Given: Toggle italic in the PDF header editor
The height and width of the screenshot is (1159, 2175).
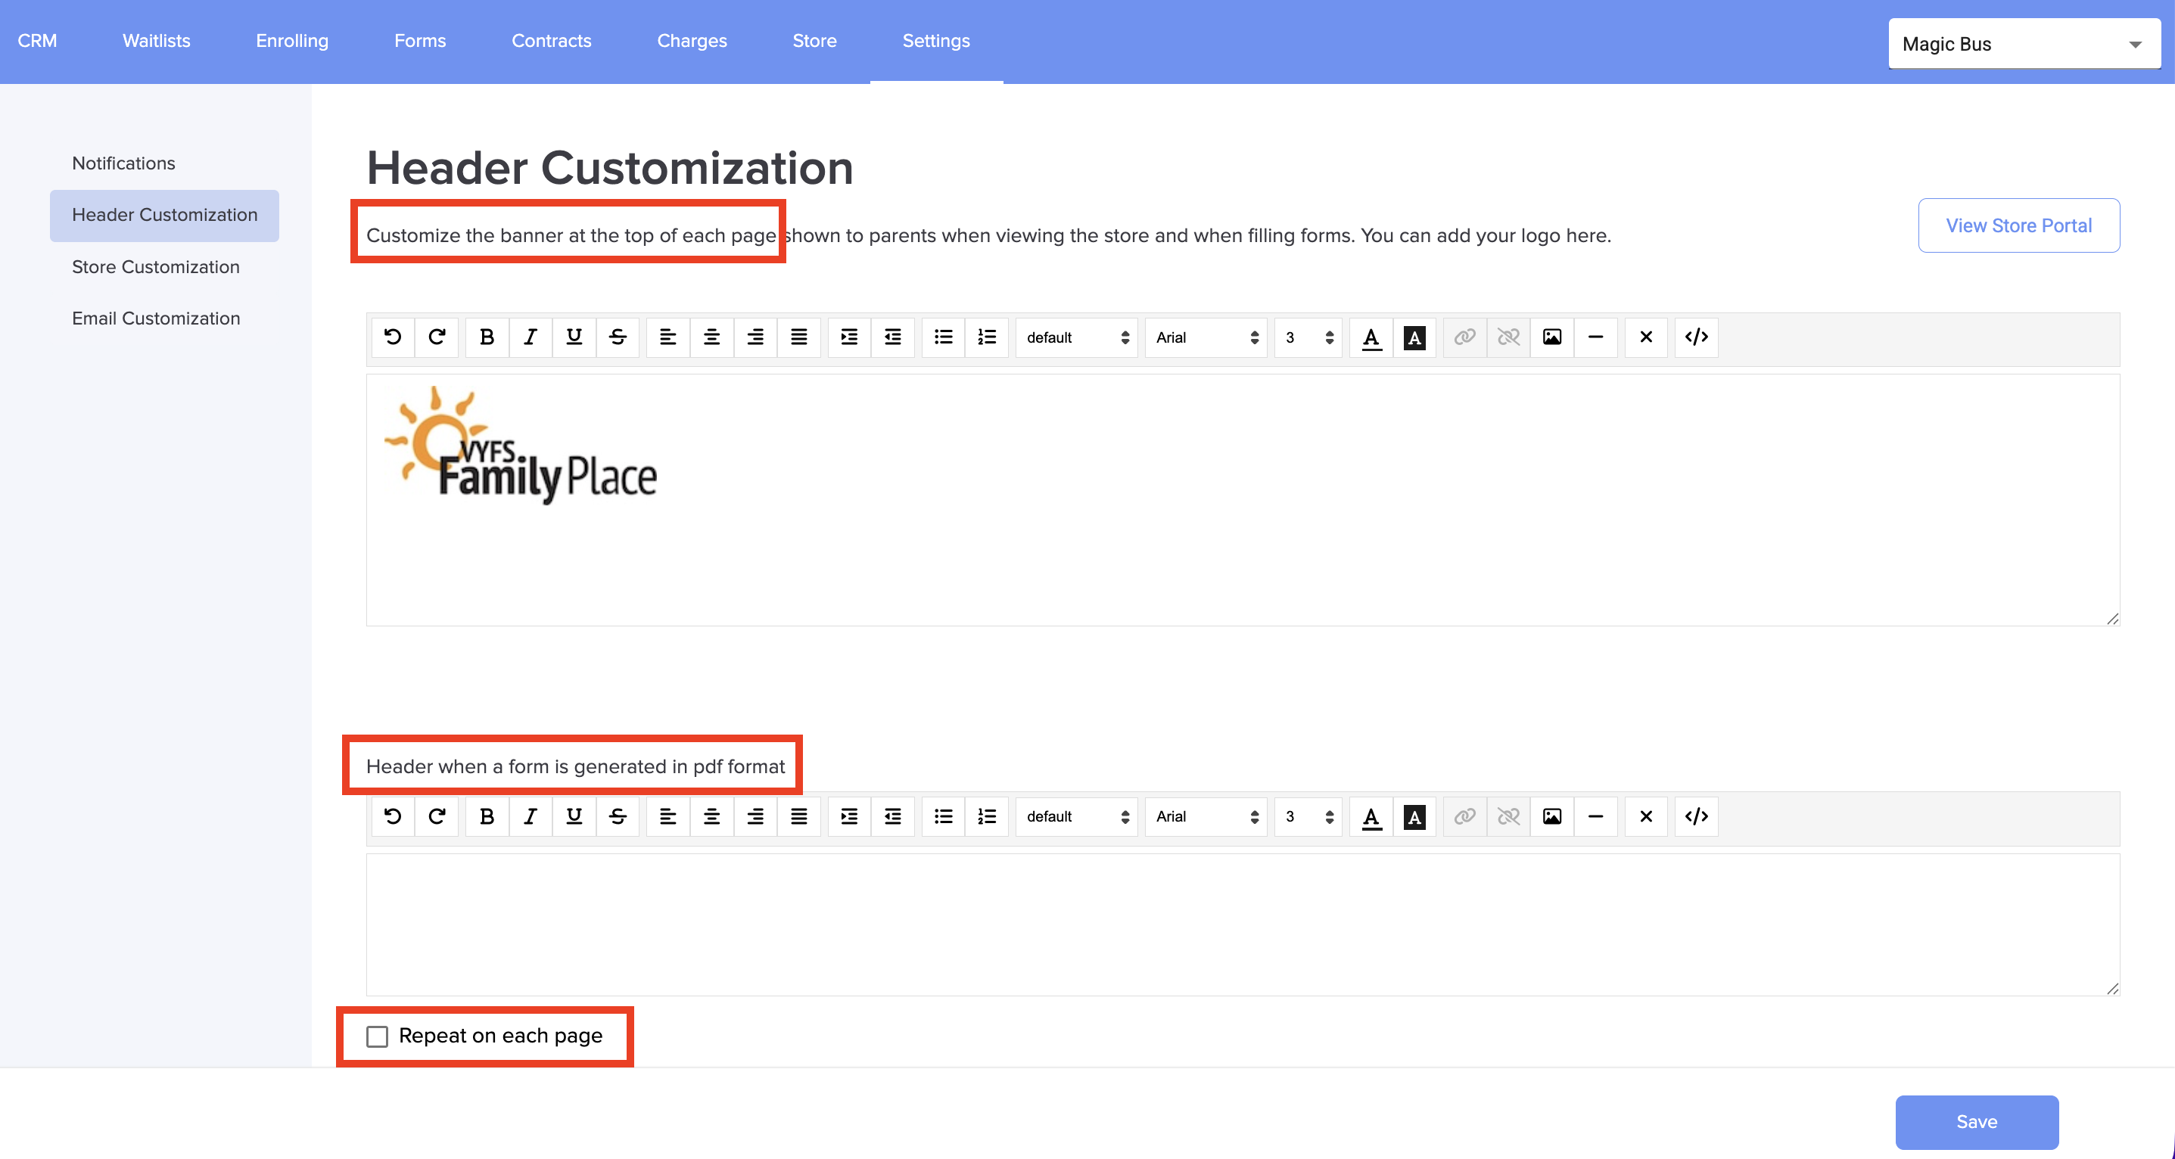Looking at the screenshot, I should click(531, 816).
